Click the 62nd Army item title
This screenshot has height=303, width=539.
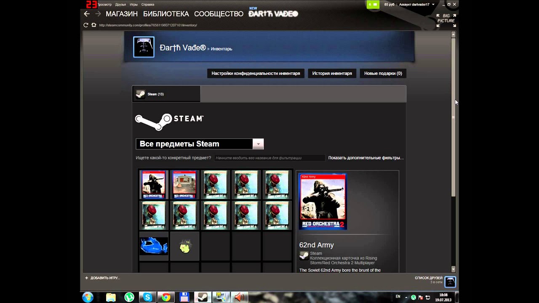coord(317,245)
